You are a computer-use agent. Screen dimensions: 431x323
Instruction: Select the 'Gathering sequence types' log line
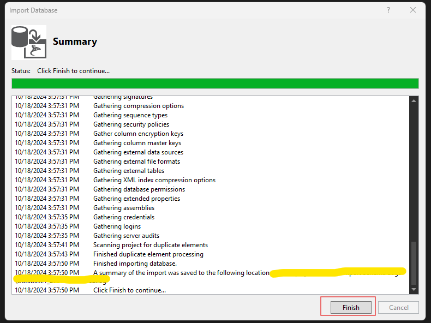click(130, 115)
